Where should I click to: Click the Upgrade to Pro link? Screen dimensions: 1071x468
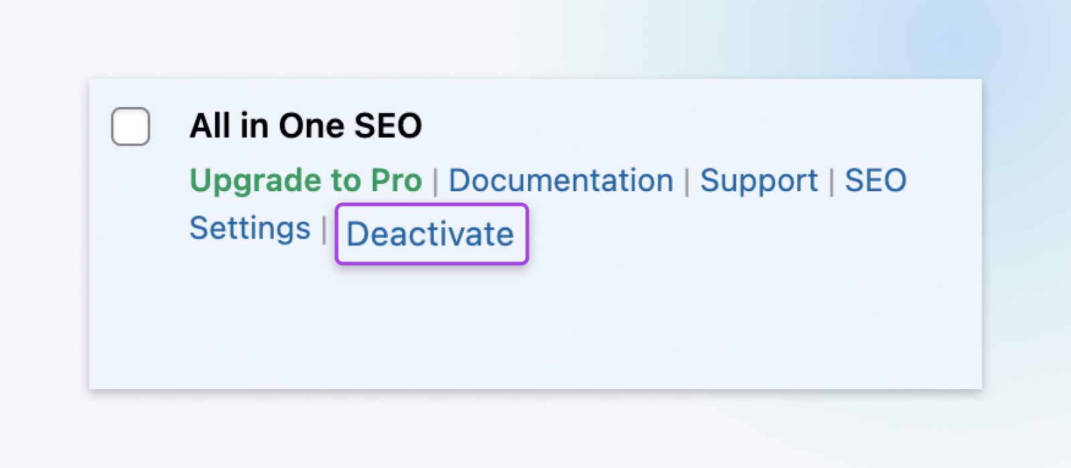tap(306, 181)
